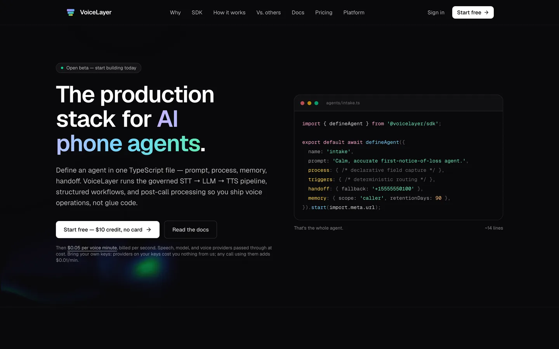Click red dot in code window header
The width and height of the screenshot is (559, 349).
[x=302, y=103]
